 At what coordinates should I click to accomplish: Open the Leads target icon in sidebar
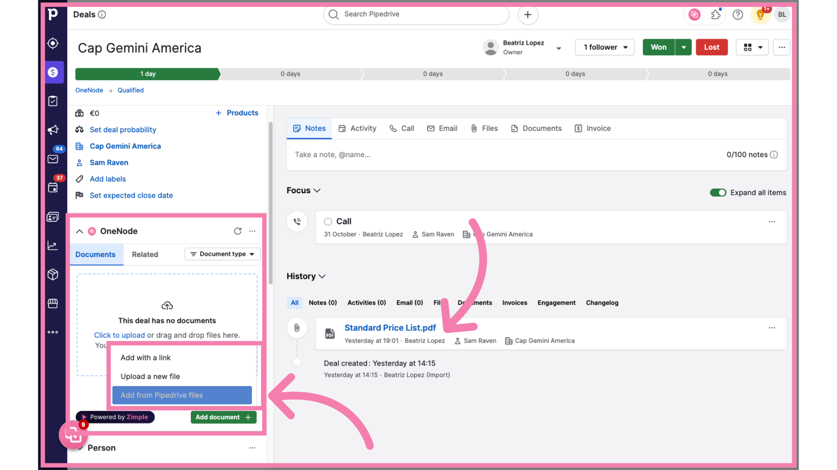click(x=53, y=43)
